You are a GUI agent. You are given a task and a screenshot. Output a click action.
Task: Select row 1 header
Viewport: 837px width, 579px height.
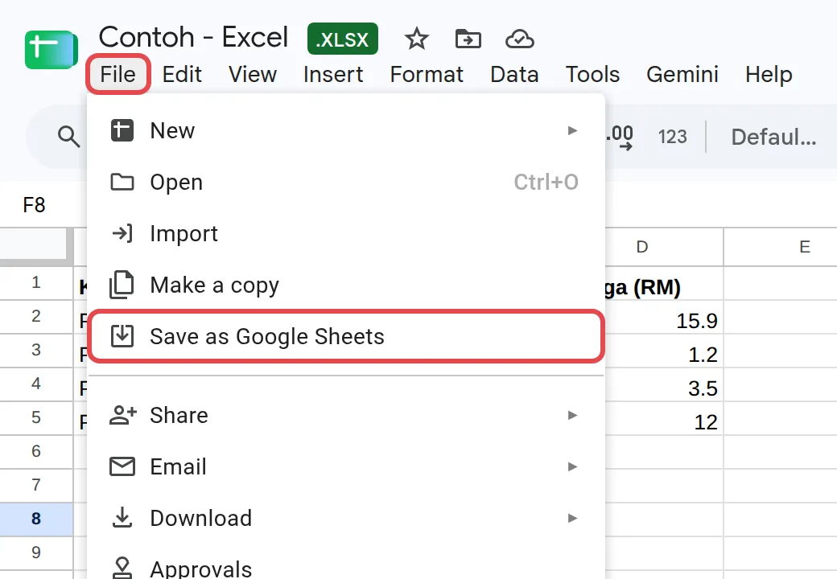click(36, 282)
